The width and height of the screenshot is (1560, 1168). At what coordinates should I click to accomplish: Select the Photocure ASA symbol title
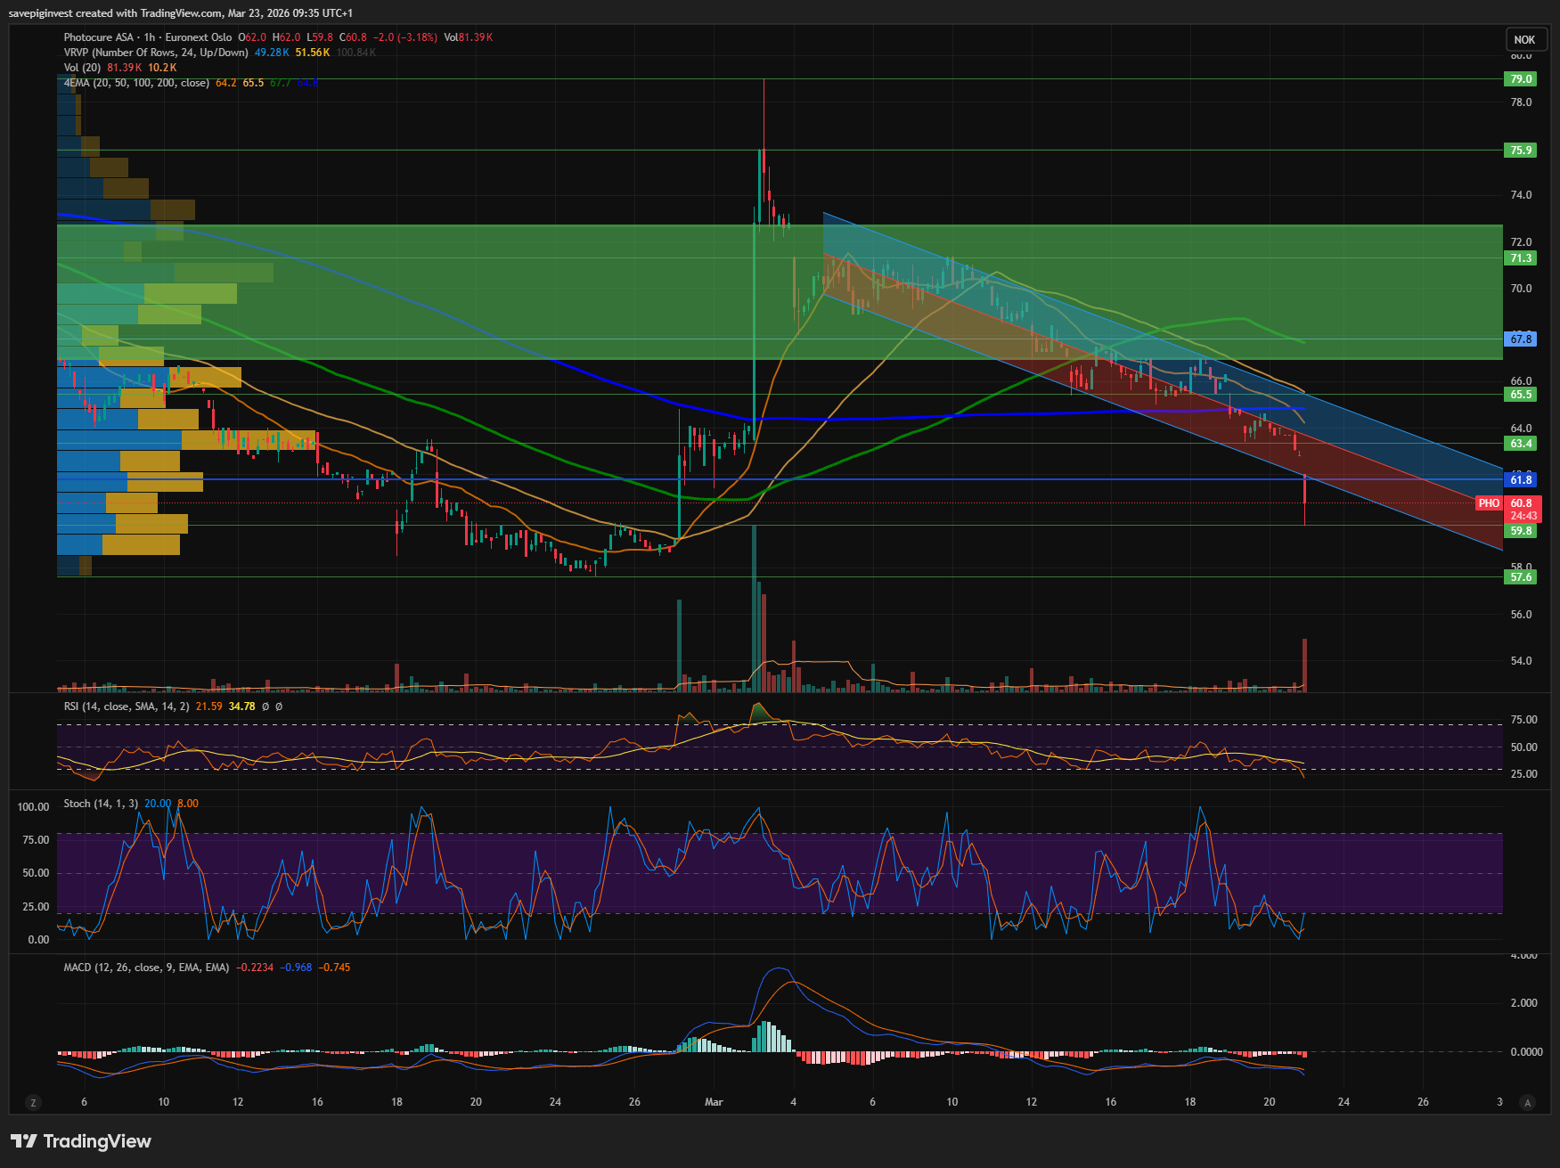[98, 37]
